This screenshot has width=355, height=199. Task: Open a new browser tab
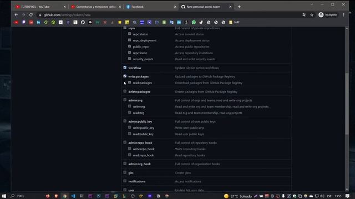(x=239, y=7)
